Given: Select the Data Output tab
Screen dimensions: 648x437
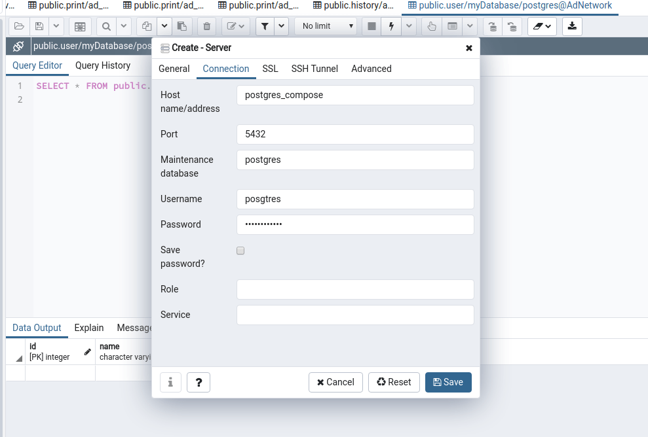Looking at the screenshot, I should [37, 328].
